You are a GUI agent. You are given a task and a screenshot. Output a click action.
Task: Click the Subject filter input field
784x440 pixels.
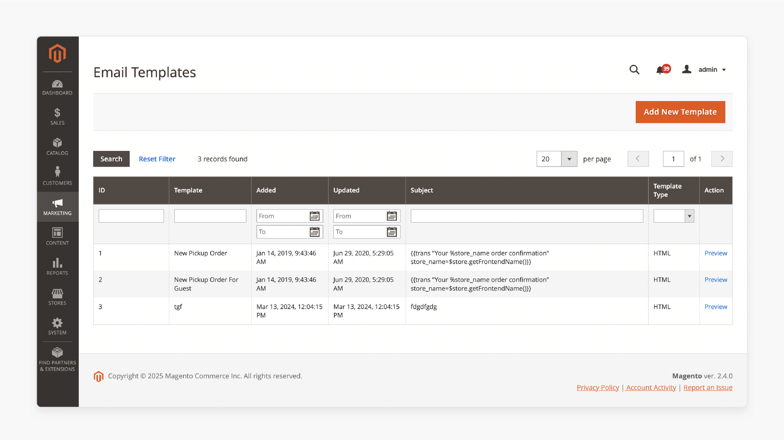pos(526,216)
